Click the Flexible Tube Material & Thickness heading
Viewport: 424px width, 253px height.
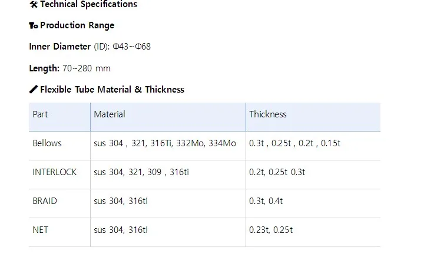pos(112,90)
